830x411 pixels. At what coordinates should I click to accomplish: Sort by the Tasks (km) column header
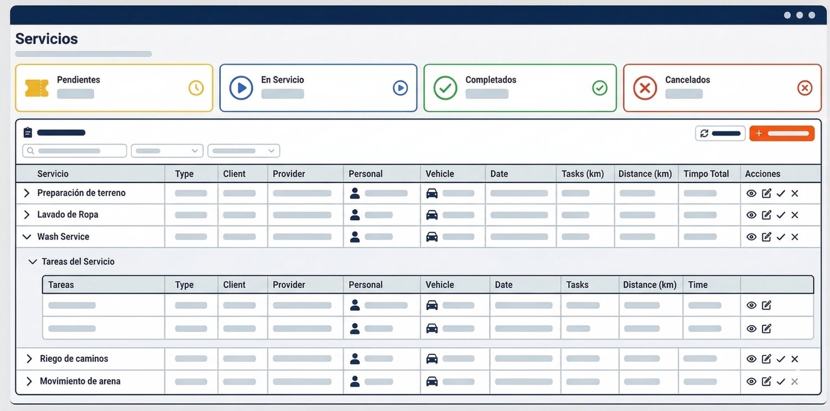(x=583, y=174)
